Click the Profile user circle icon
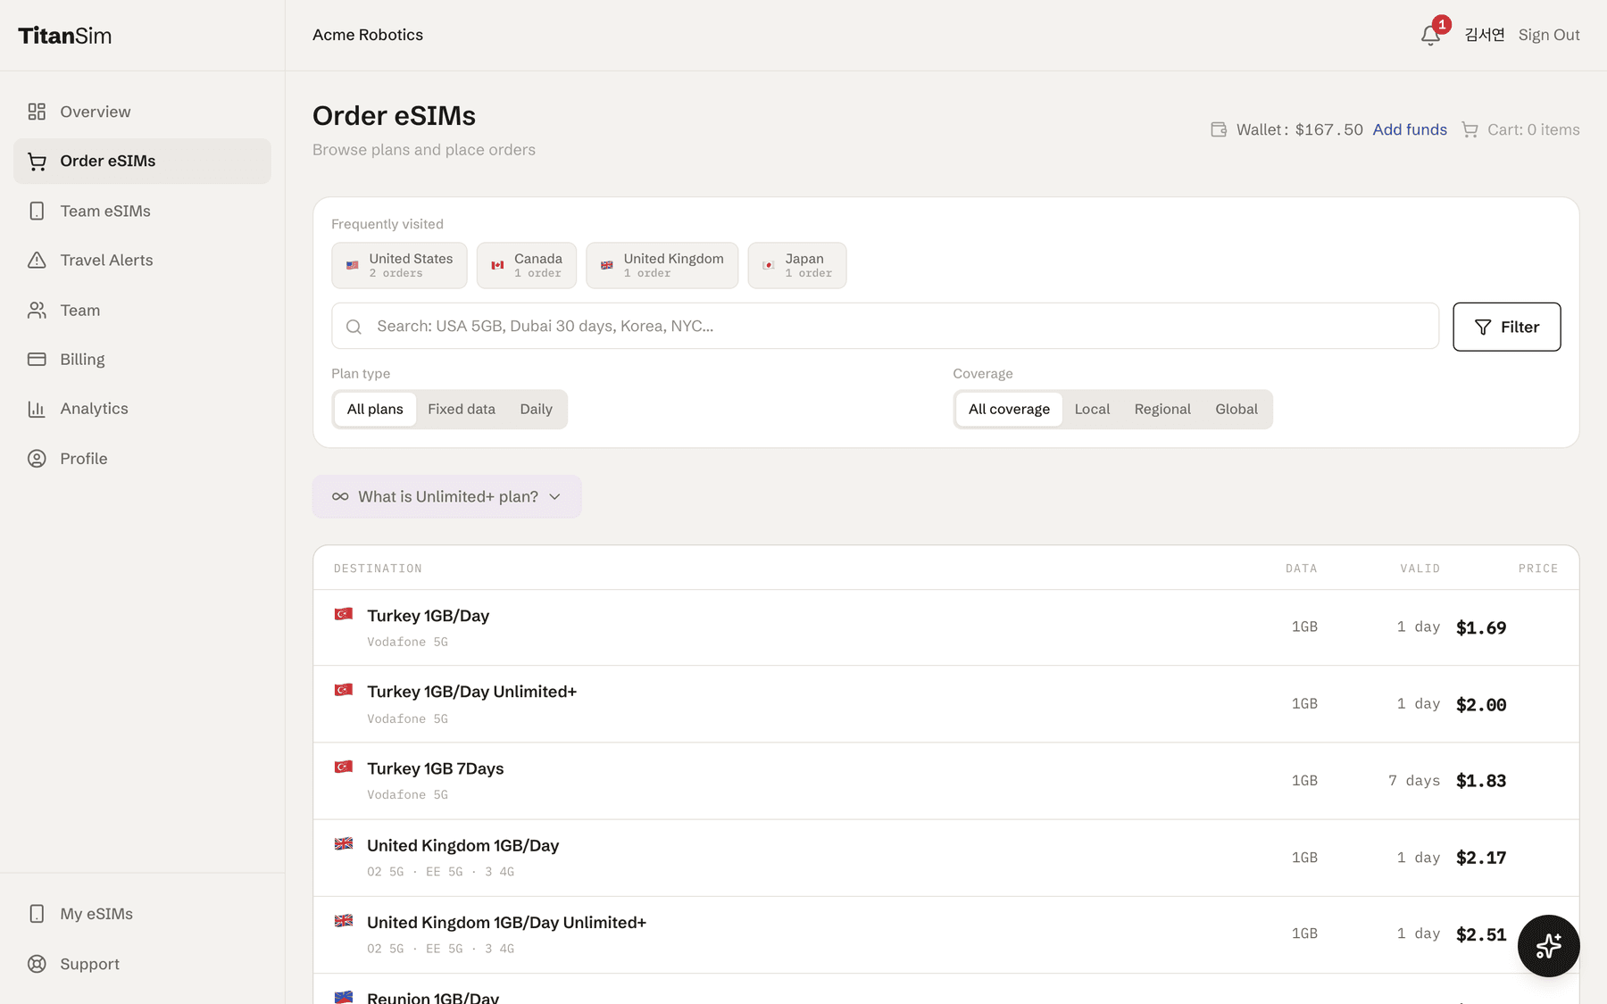 (37, 459)
